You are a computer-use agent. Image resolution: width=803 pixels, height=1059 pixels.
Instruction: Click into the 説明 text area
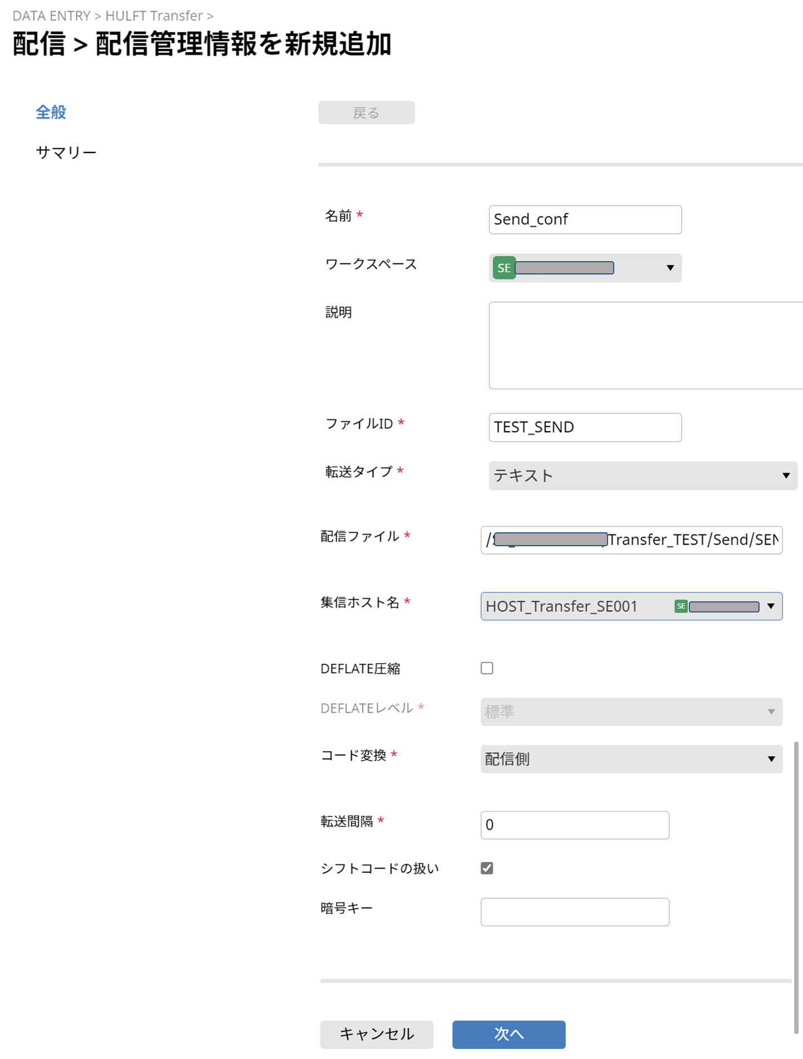646,345
